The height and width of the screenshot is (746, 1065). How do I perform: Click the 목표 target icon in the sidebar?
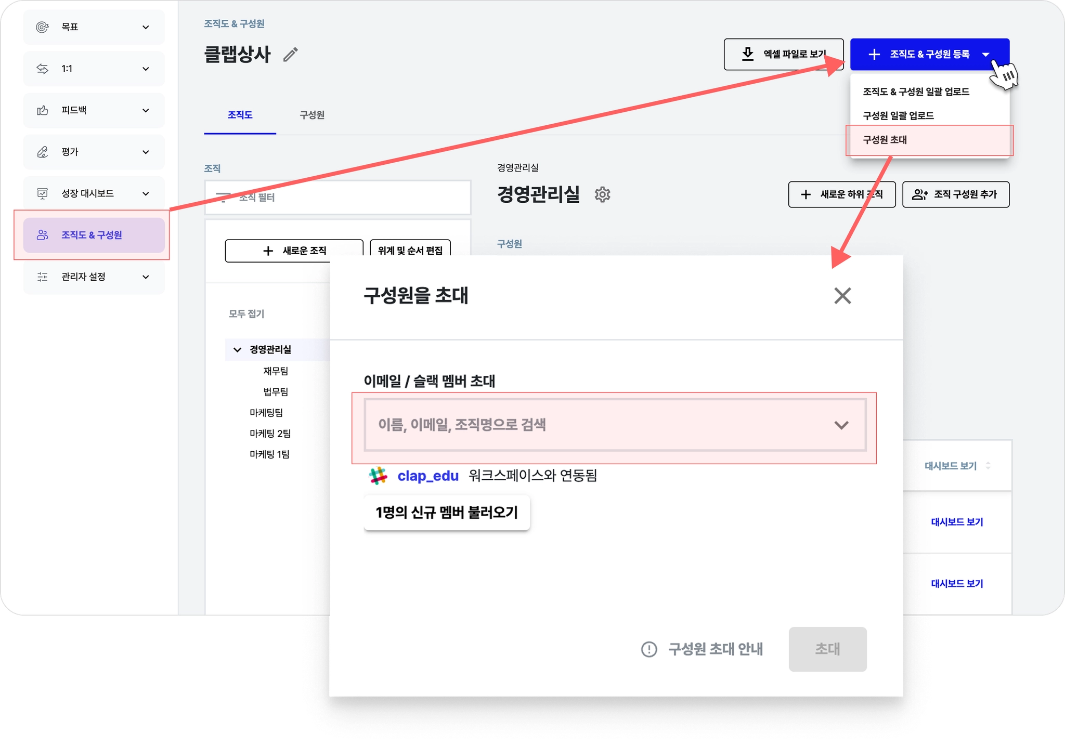[43, 27]
